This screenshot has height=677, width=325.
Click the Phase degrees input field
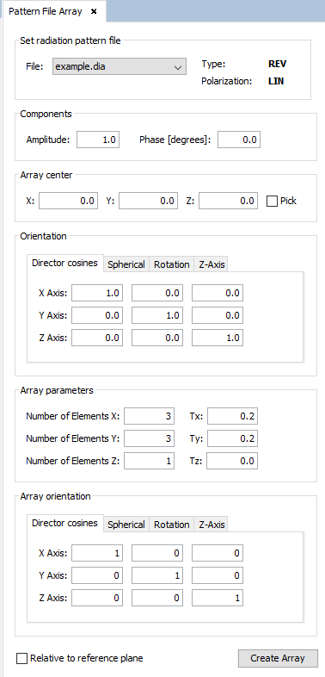click(x=239, y=140)
